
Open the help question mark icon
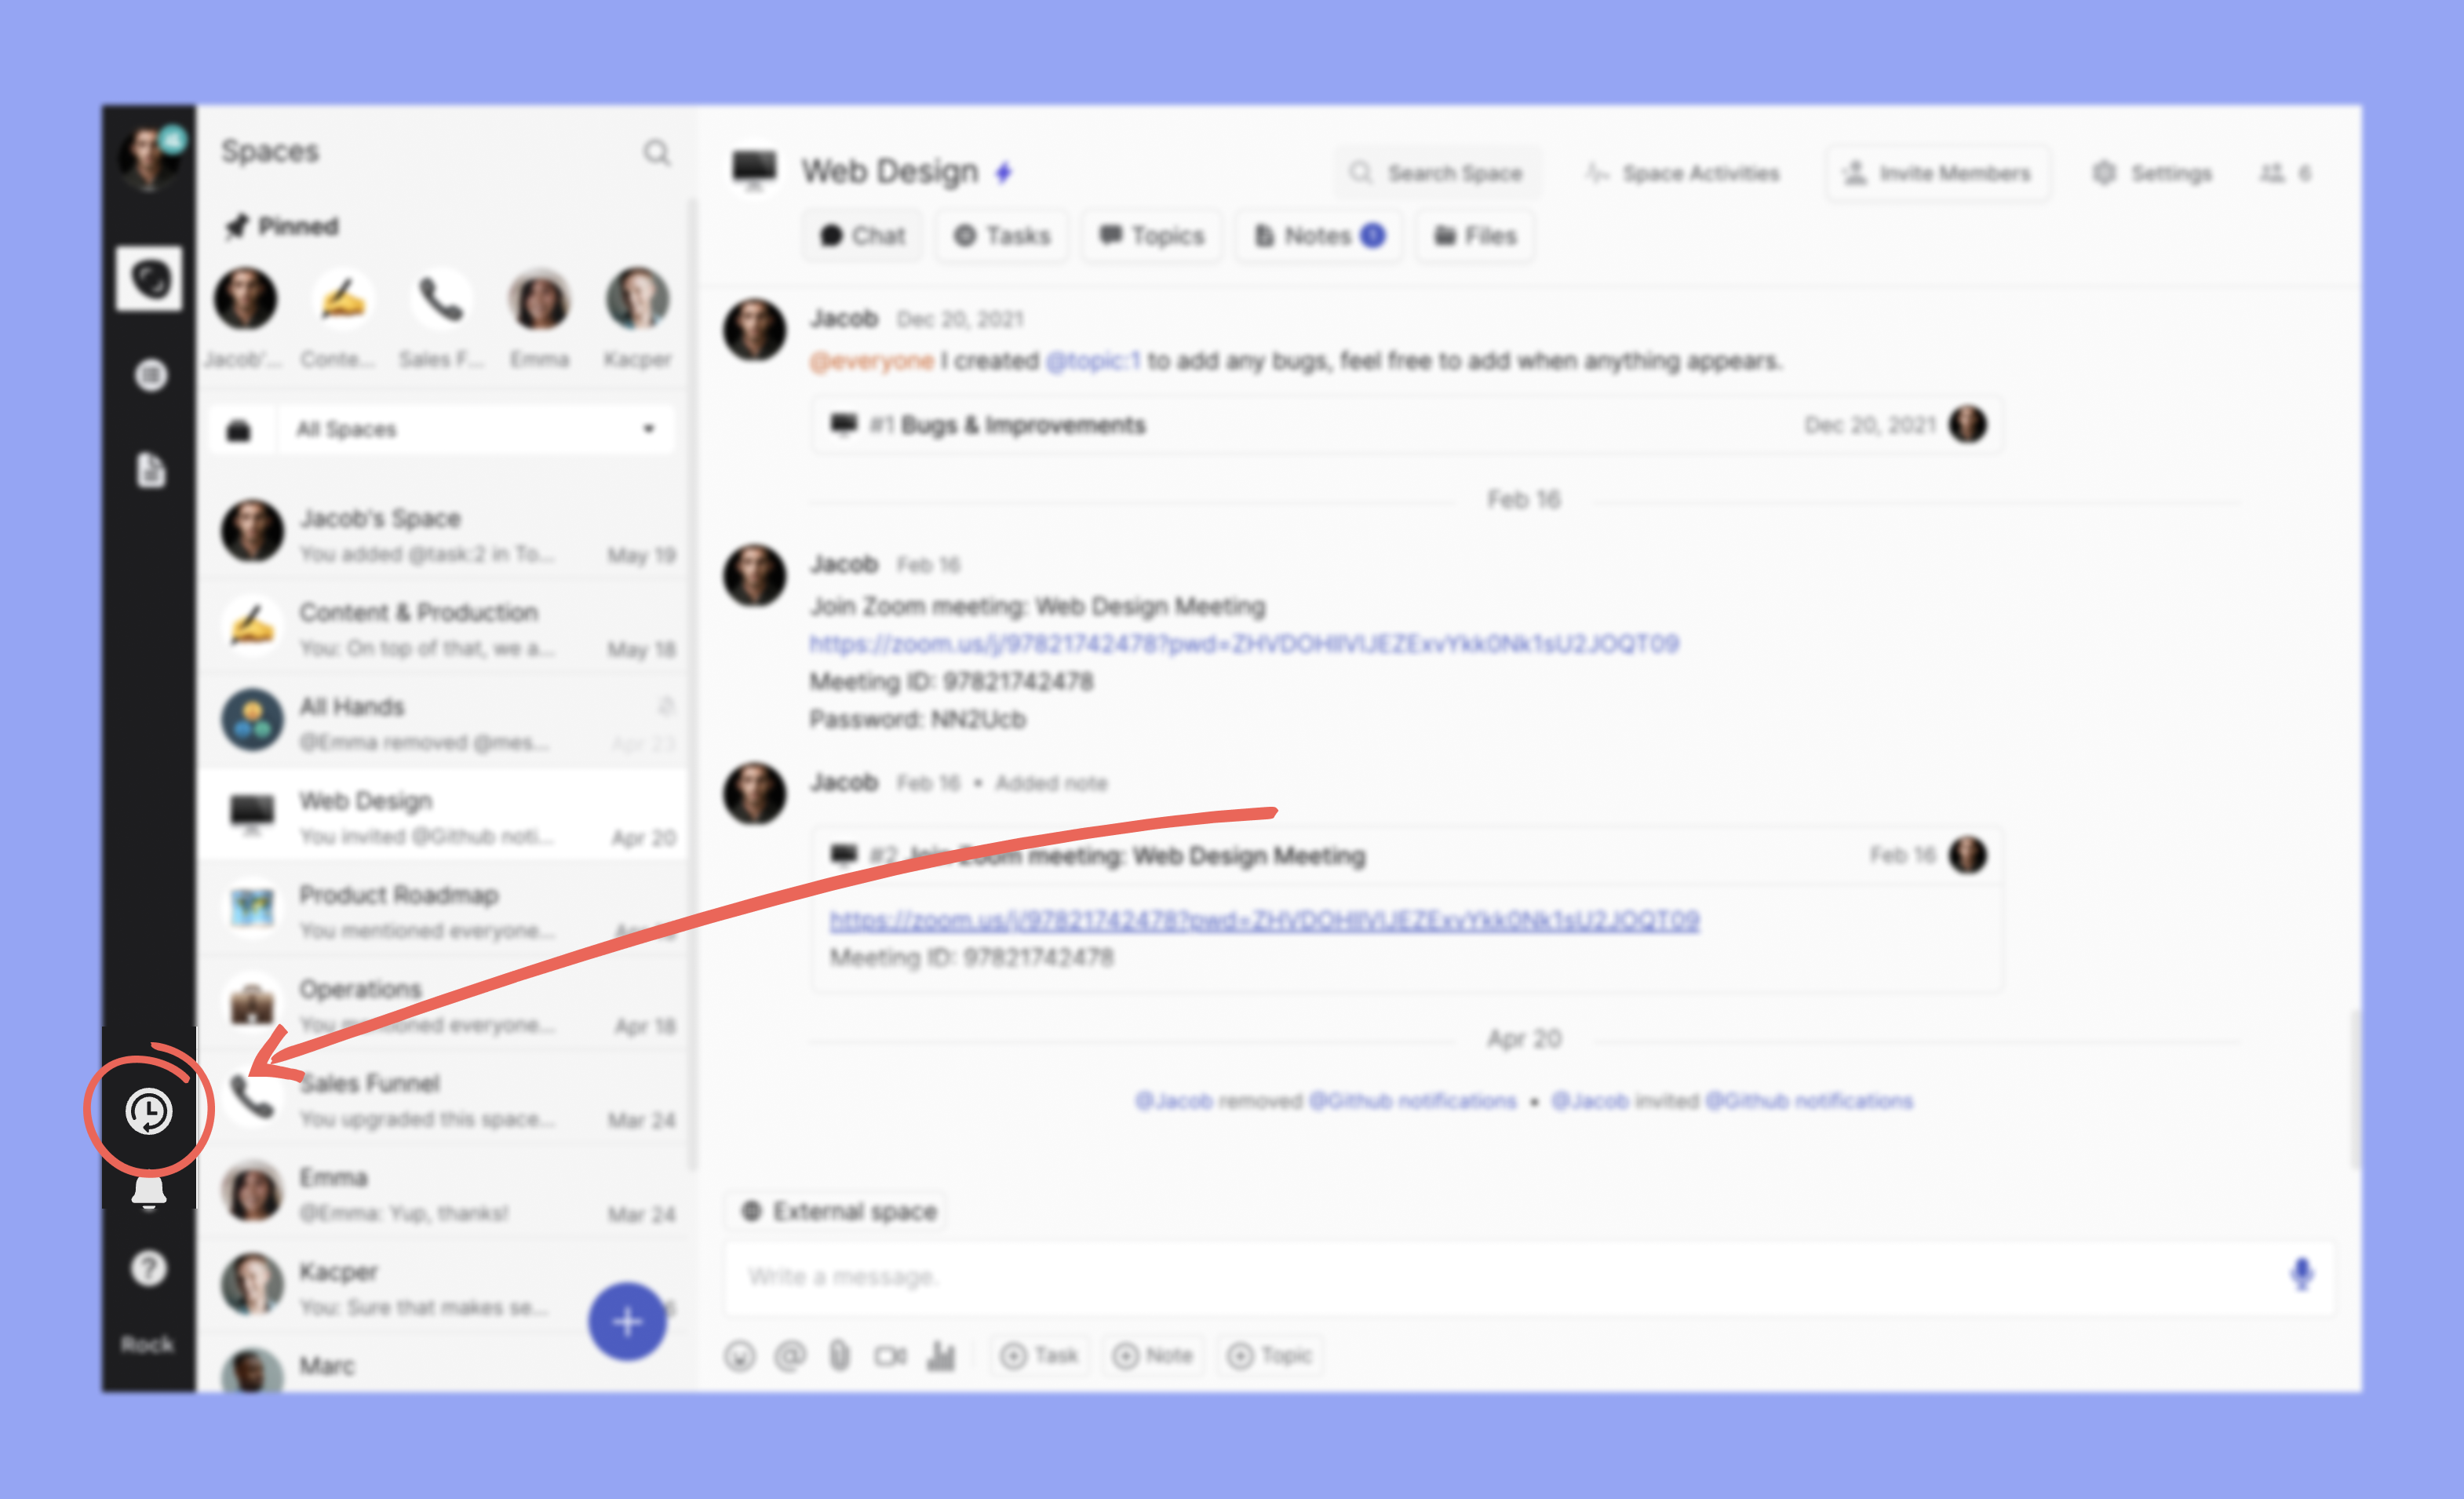point(149,1268)
